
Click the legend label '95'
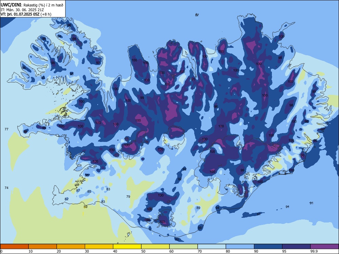point(284,251)
